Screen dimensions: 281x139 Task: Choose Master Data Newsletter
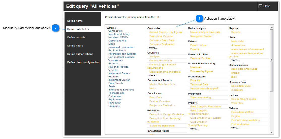pos(163,84)
